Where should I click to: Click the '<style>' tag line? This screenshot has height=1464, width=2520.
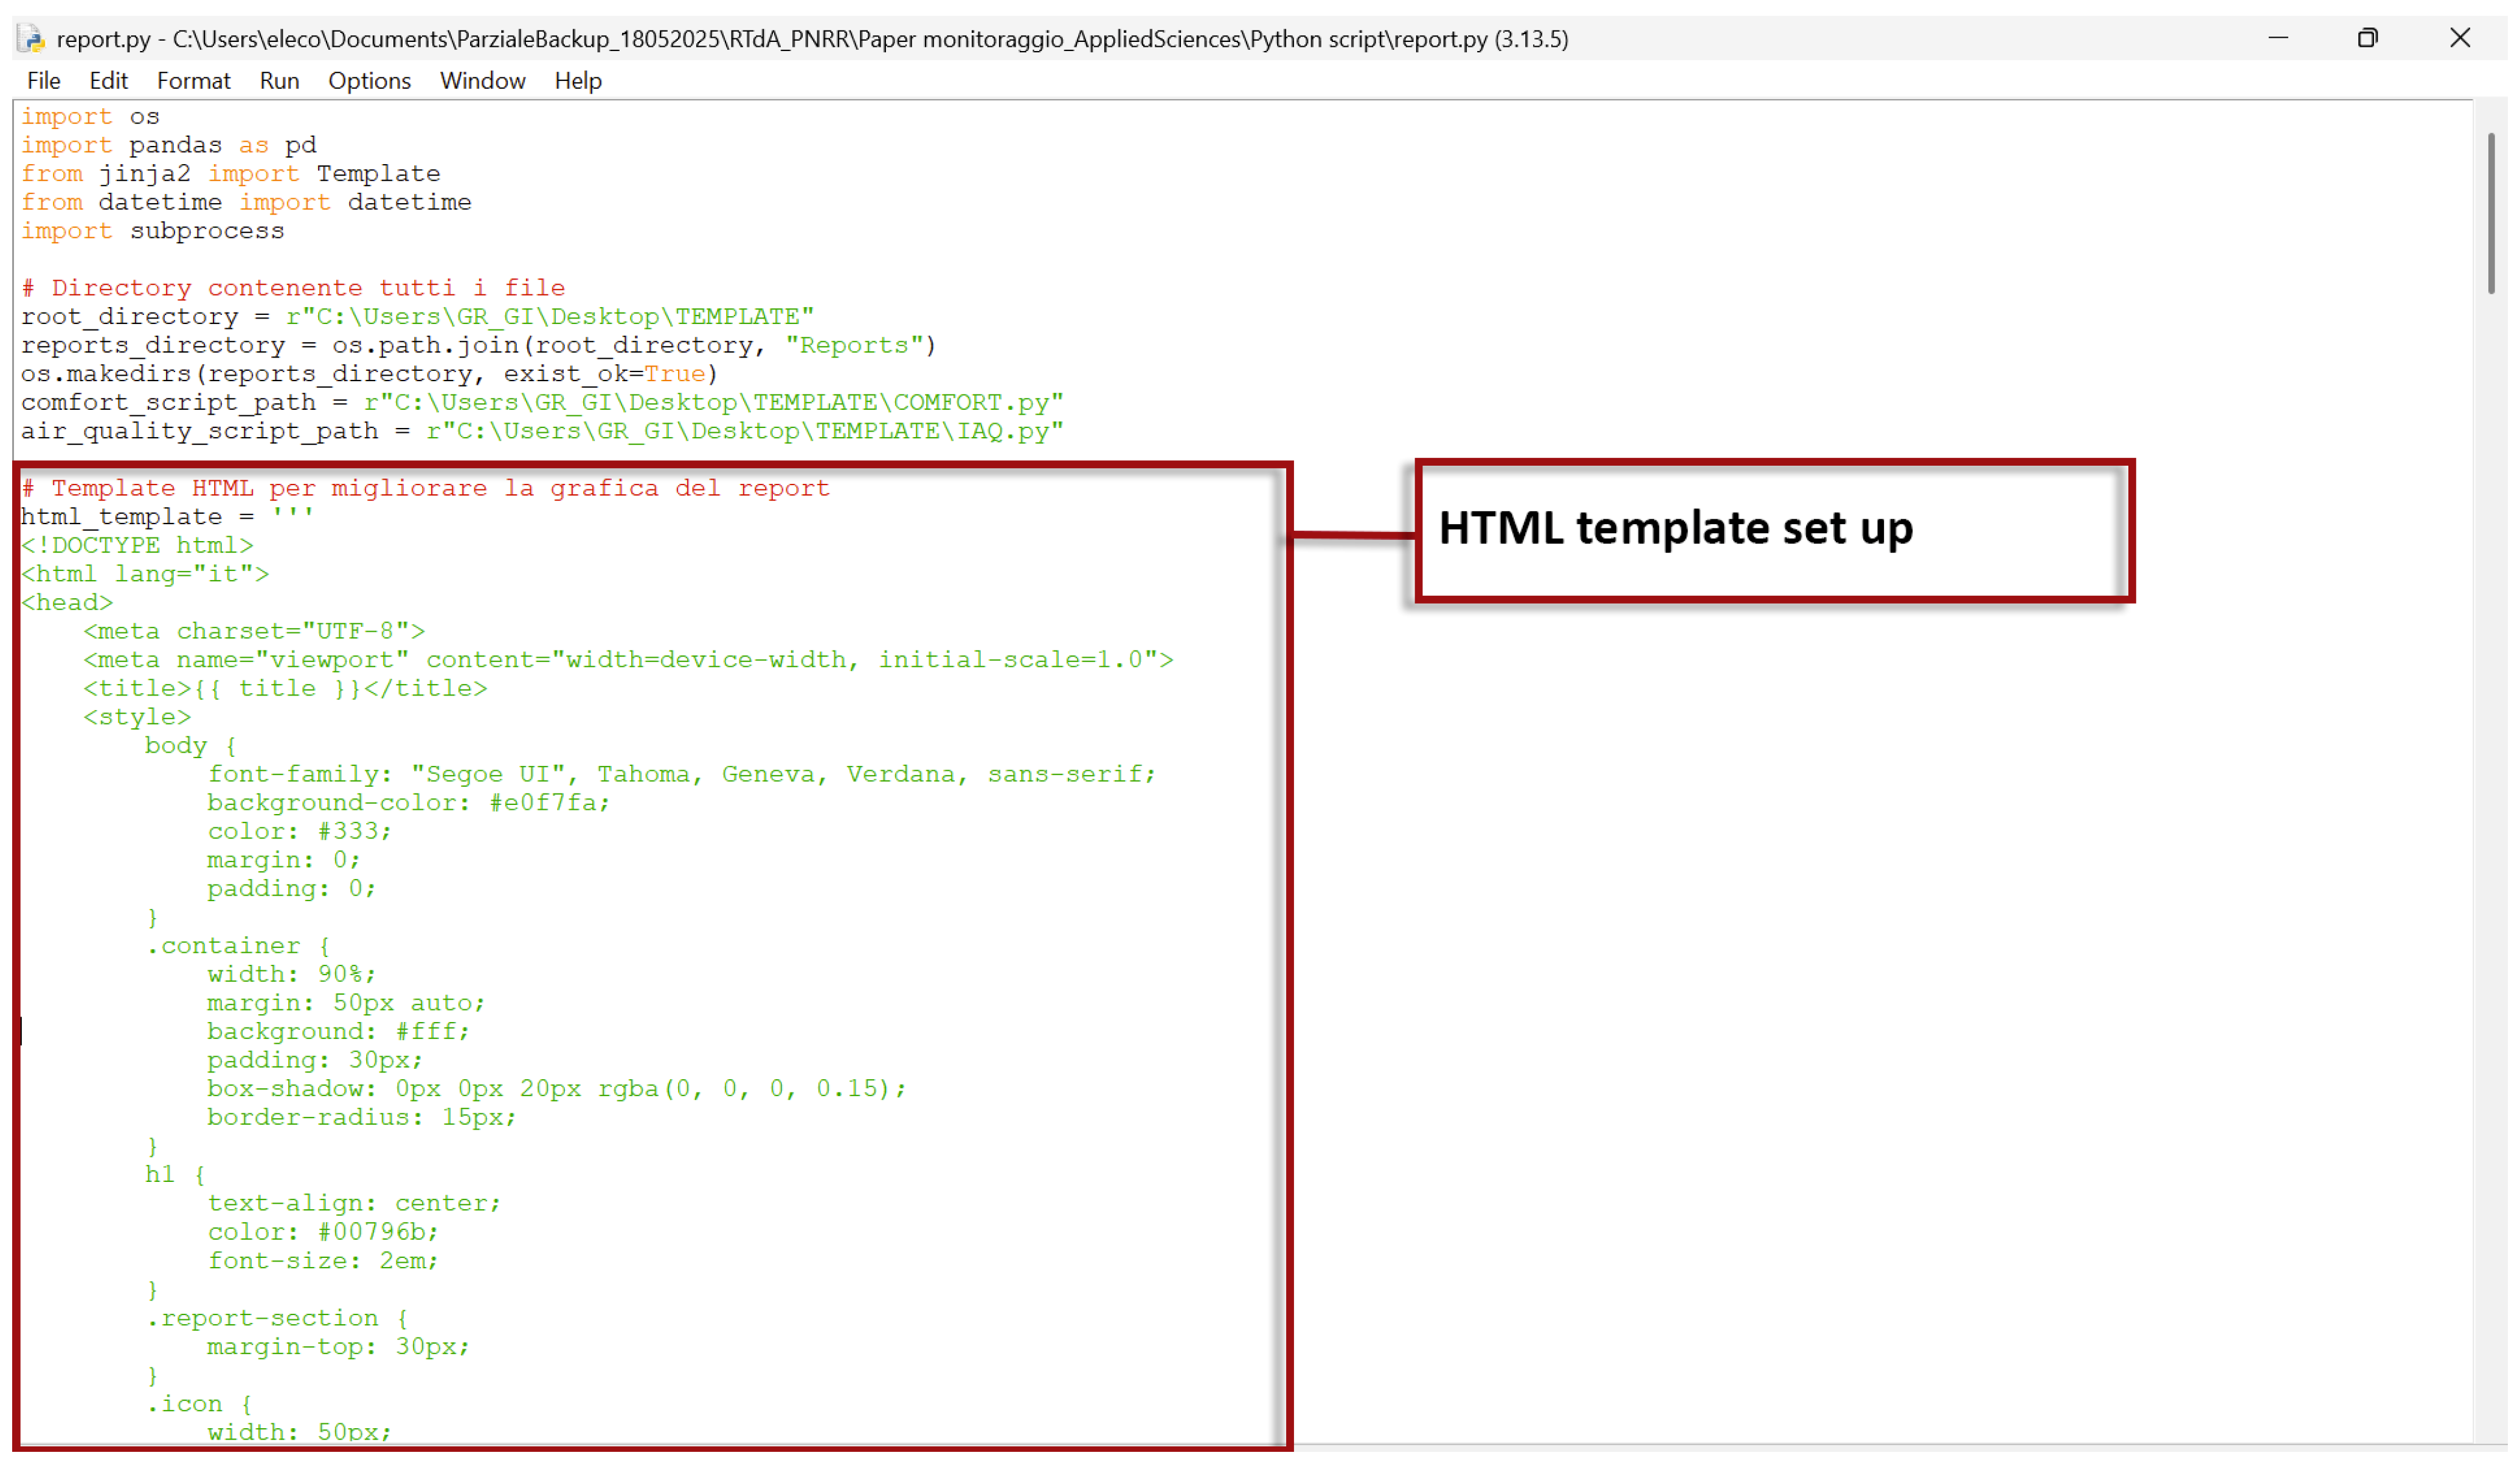pyautogui.click(x=137, y=718)
